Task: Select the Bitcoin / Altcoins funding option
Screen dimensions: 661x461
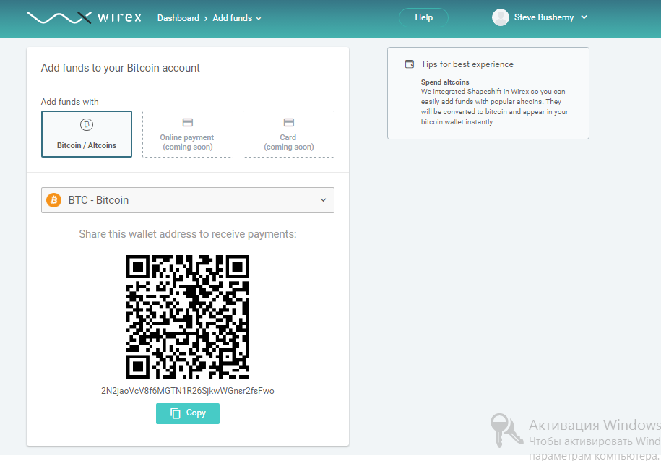Action: [x=87, y=134]
